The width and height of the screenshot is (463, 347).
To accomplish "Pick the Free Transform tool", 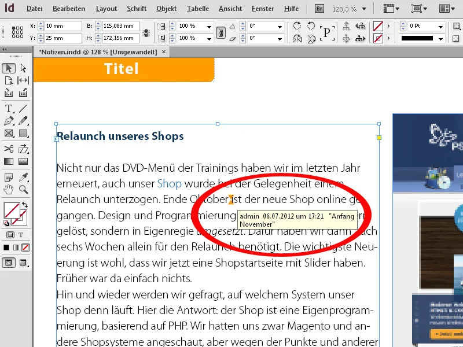I will 23,149.
